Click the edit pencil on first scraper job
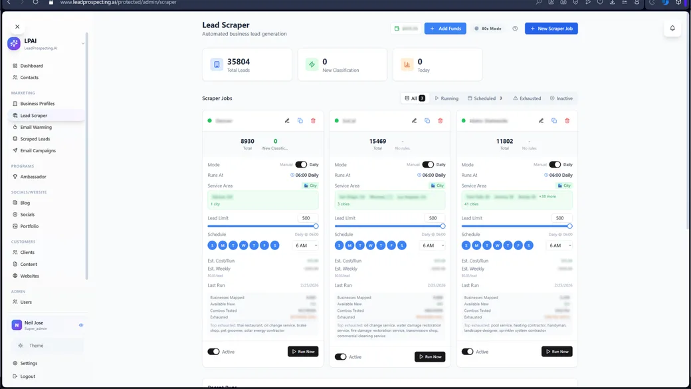 (287, 121)
